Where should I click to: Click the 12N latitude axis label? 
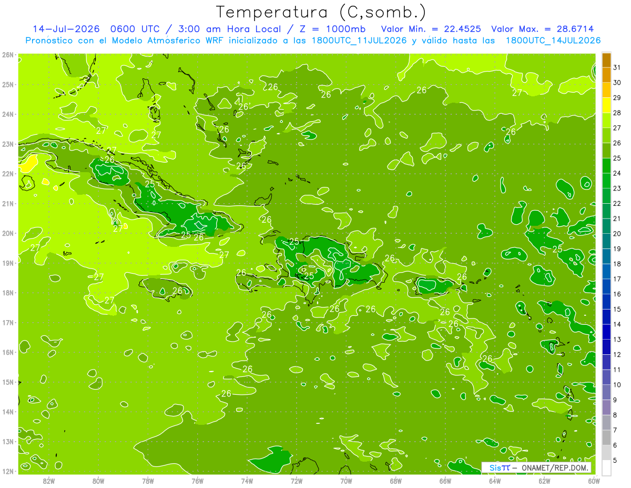pyautogui.click(x=7, y=471)
